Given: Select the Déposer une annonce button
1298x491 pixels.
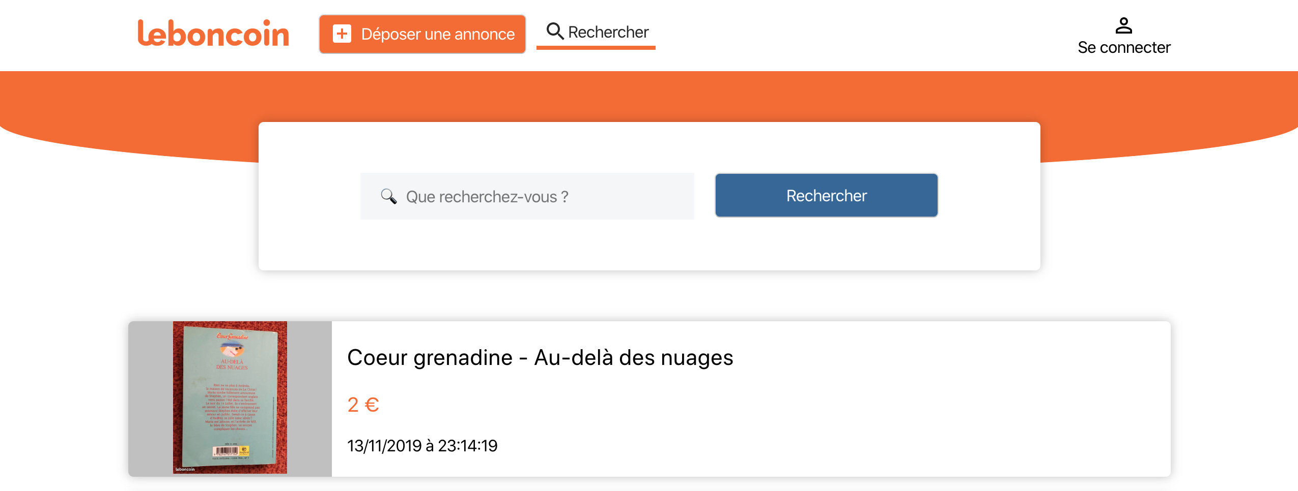Looking at the screenshot, I should pyautogui.click(x=422, y=34).
